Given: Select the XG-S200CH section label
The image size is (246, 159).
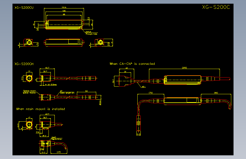Looking at the screenshot, I should click(24, 64).
